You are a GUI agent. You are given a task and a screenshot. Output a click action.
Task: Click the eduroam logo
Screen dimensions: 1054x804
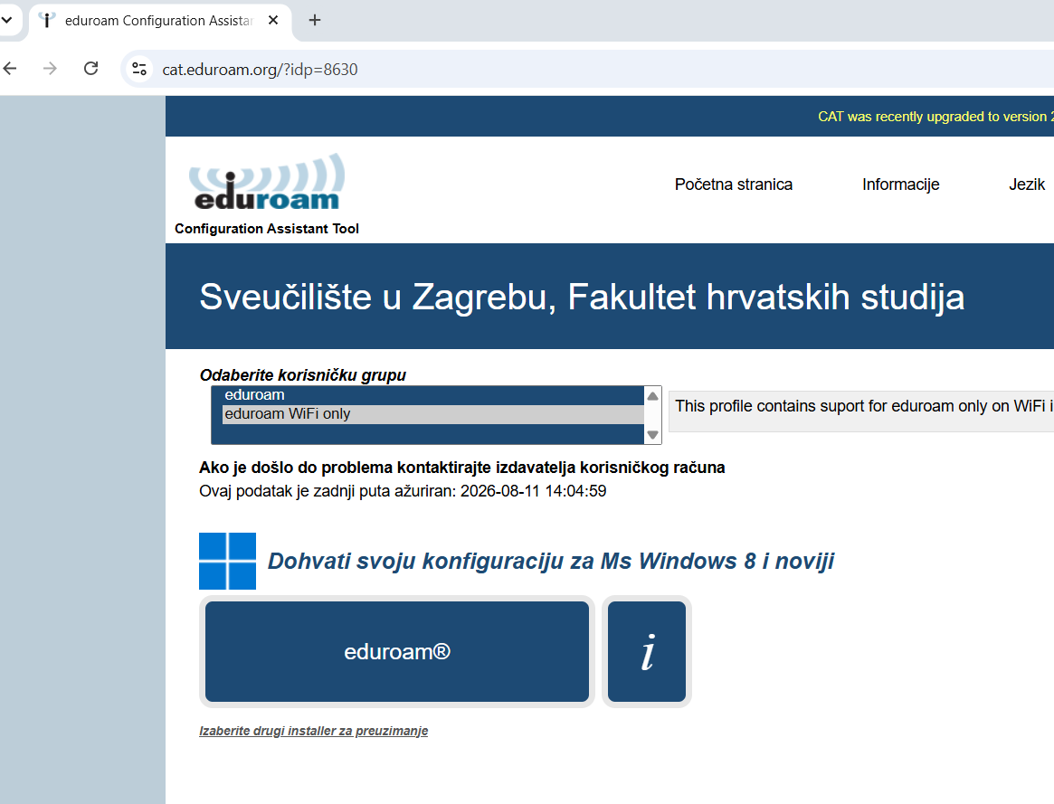(x=267, y=182)
